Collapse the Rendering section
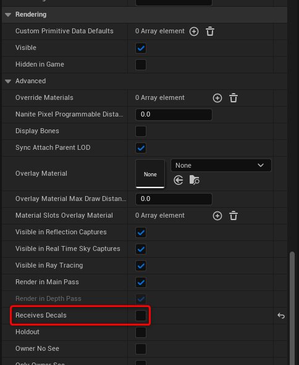Viewport: 299px width, 365px height. tap(8, 15)
